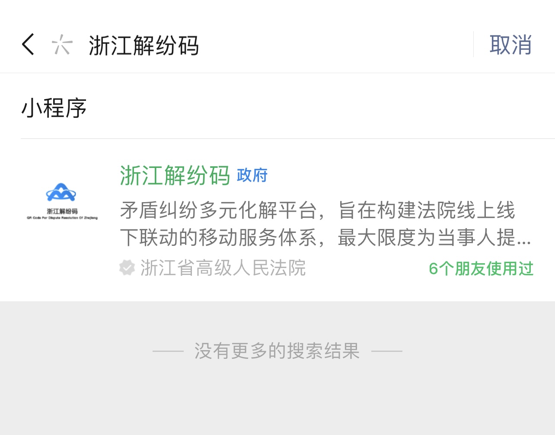The height and width of the screenshot is (435, 555).
Task: Tap the verified badge icon beside 浙江省高级人民法院
Action: 127,268
